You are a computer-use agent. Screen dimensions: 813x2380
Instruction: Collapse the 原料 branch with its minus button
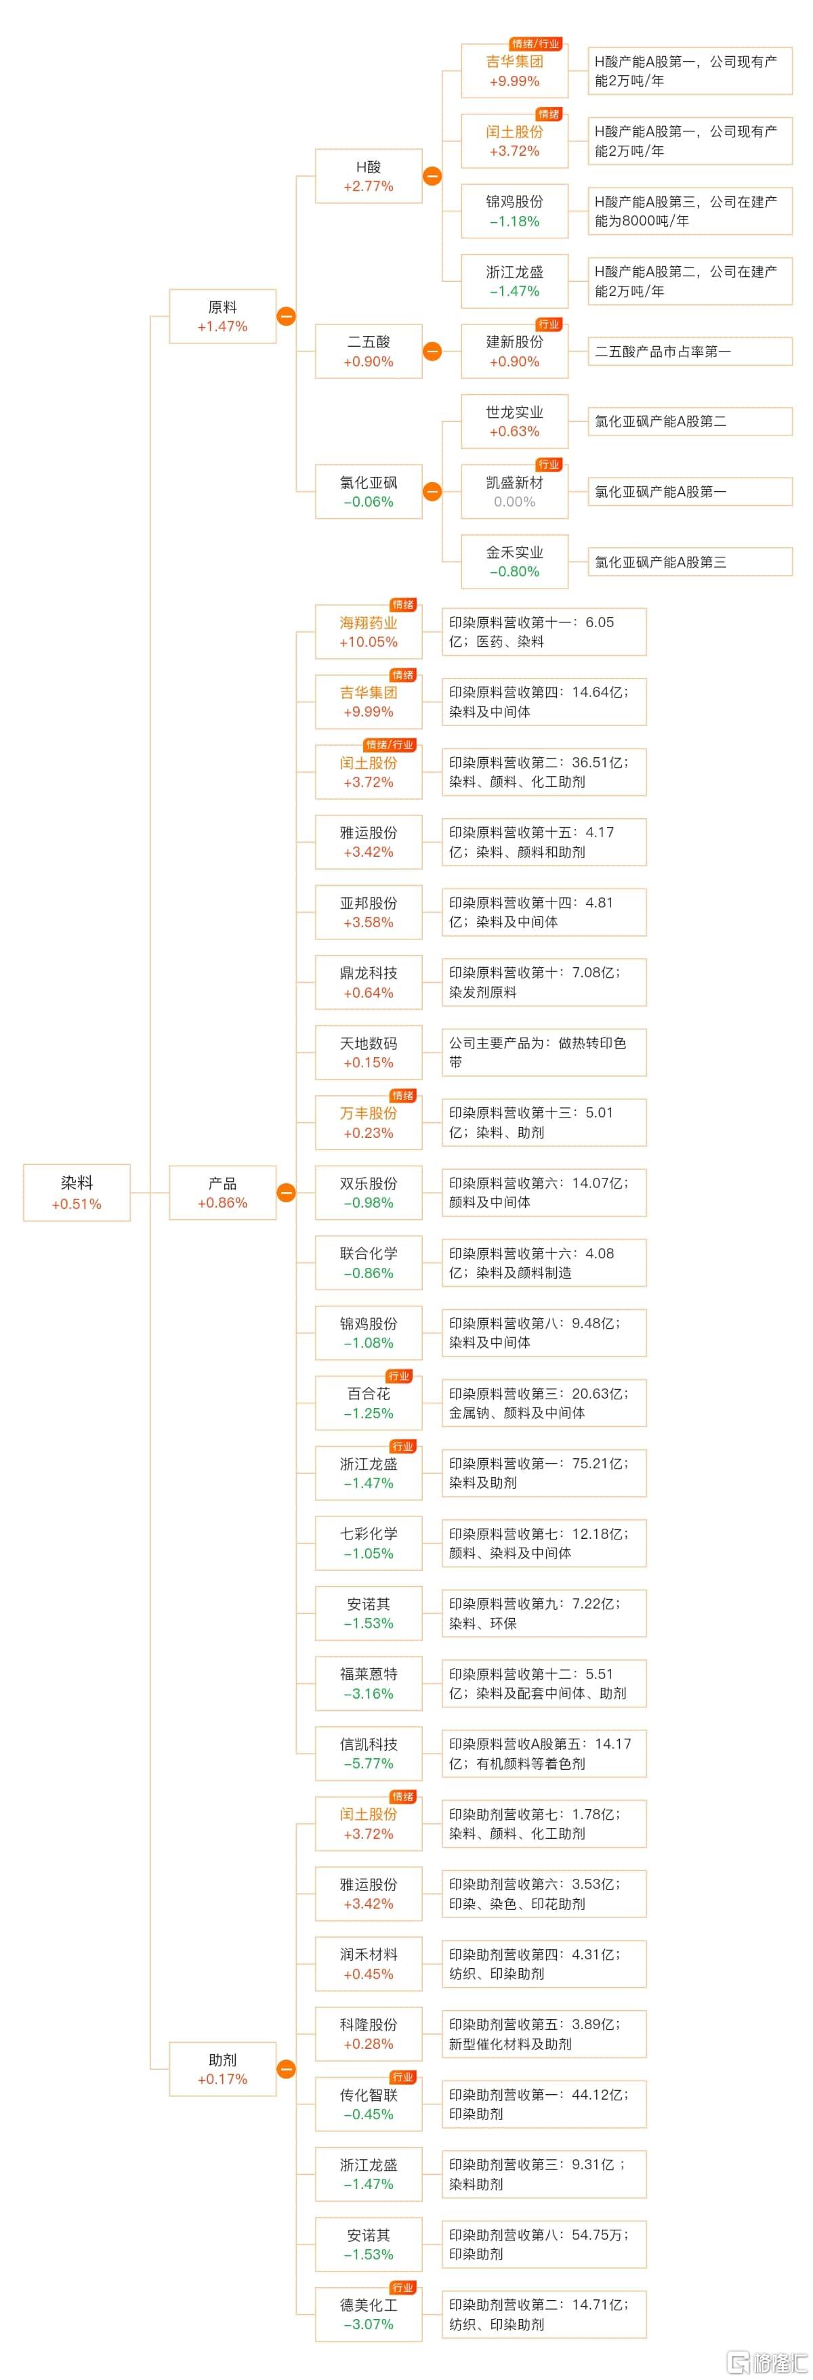click(287, 316)
